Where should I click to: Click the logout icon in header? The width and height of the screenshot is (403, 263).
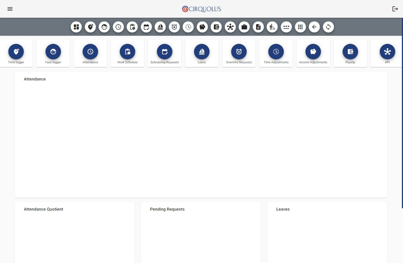pos(395,9)
